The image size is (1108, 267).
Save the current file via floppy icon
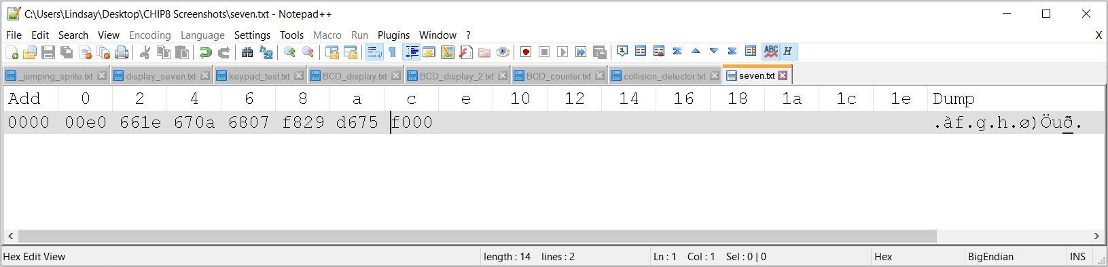point(48,52)
